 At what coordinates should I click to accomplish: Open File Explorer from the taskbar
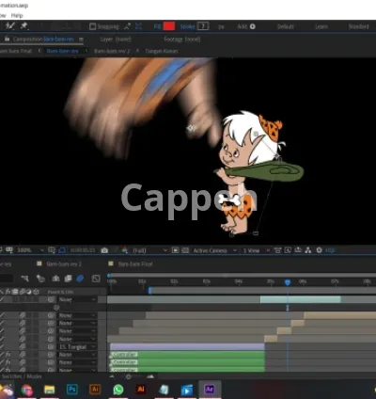point(50,390)
